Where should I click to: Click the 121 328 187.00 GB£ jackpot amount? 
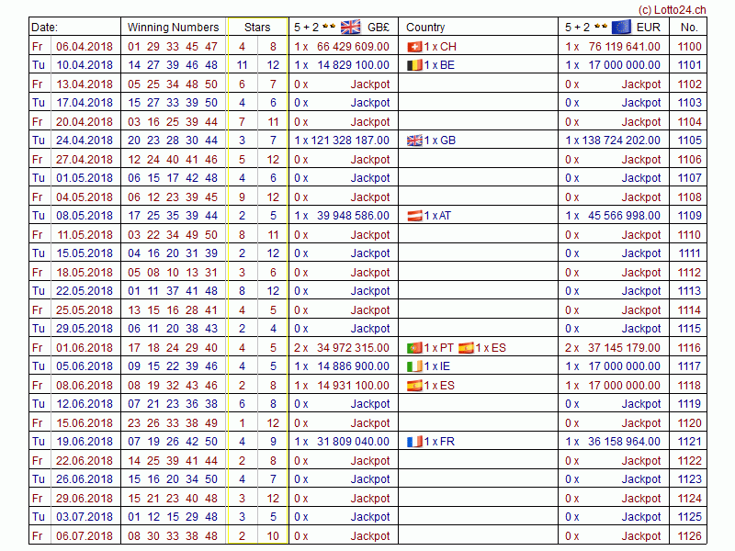click(351, 141)
